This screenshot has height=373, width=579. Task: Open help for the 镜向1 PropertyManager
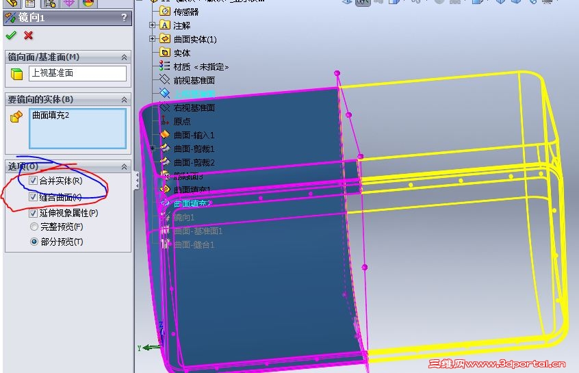click(x=124, y=17)
